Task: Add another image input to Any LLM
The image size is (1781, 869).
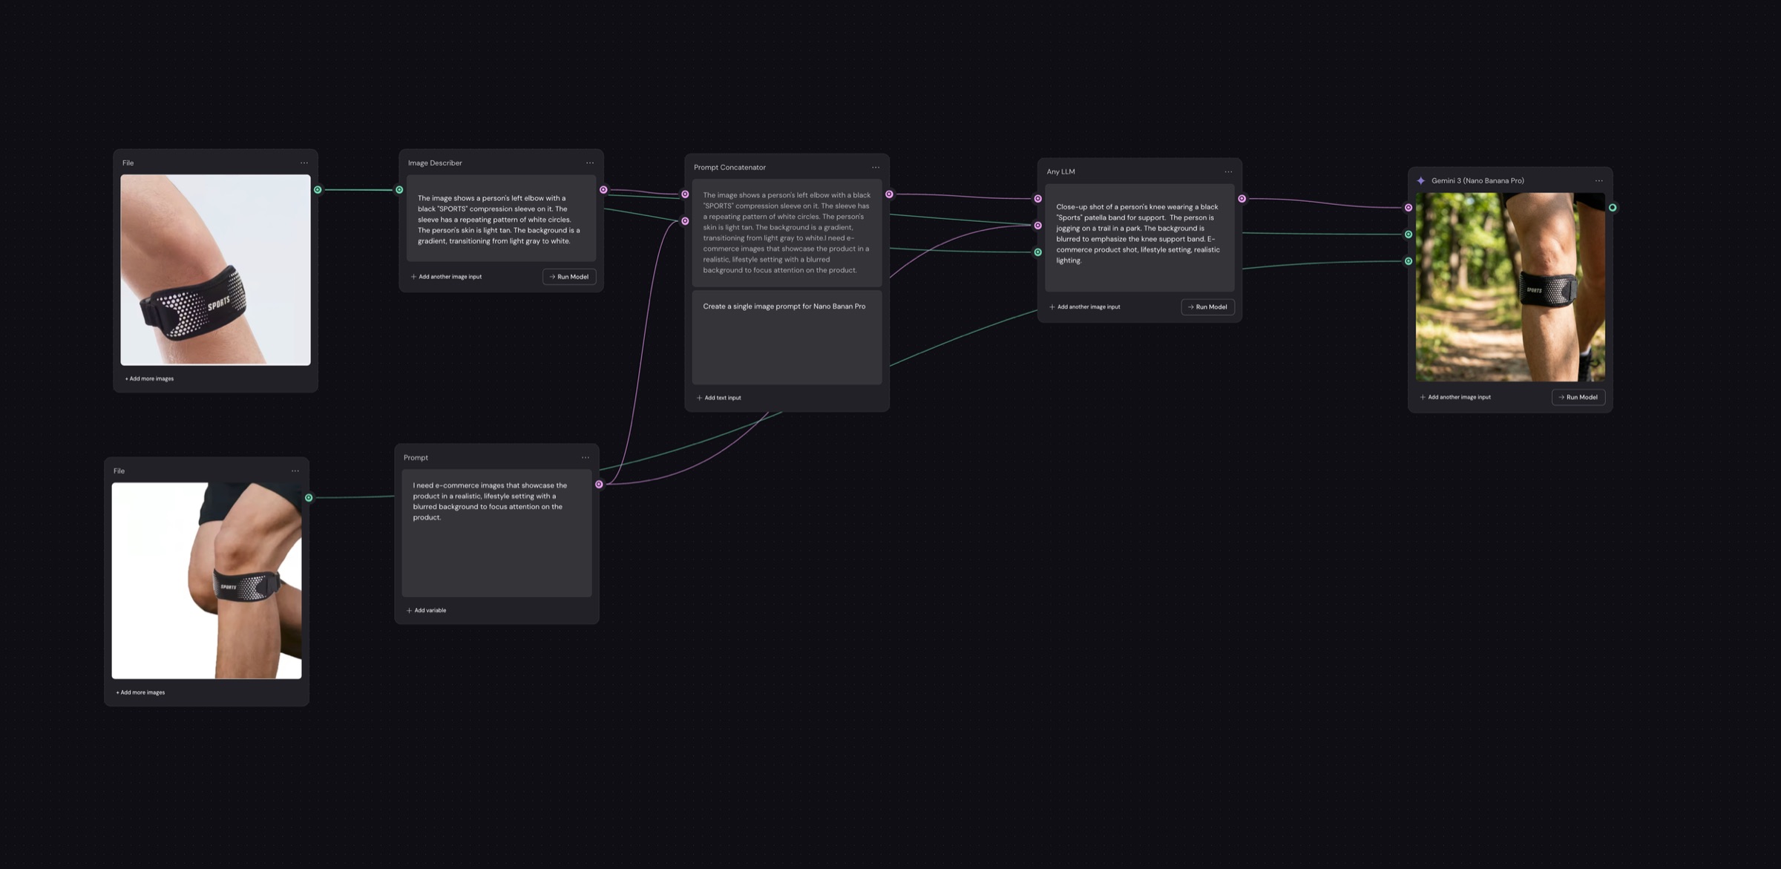Action: click(1084, 307)
